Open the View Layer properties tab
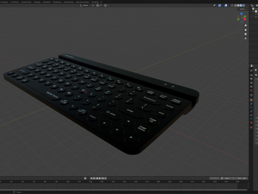258x194 pixels. coord(252,82)
